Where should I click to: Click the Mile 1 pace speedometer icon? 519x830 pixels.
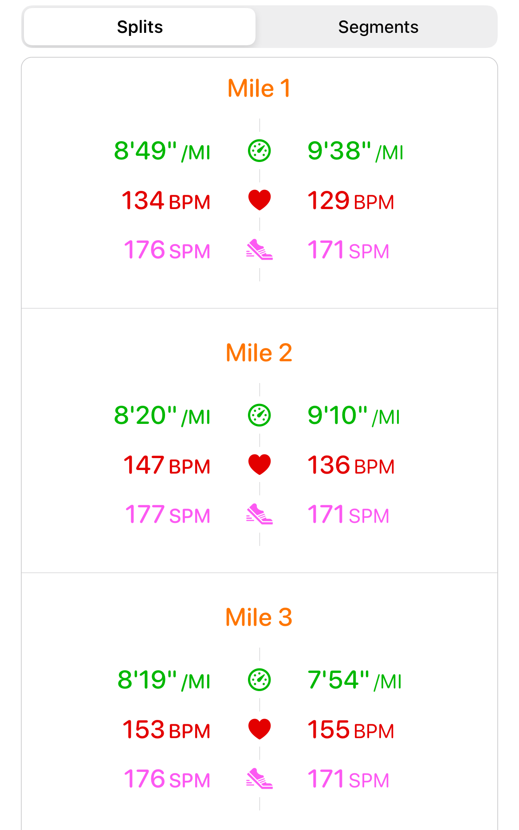[259, 151]
